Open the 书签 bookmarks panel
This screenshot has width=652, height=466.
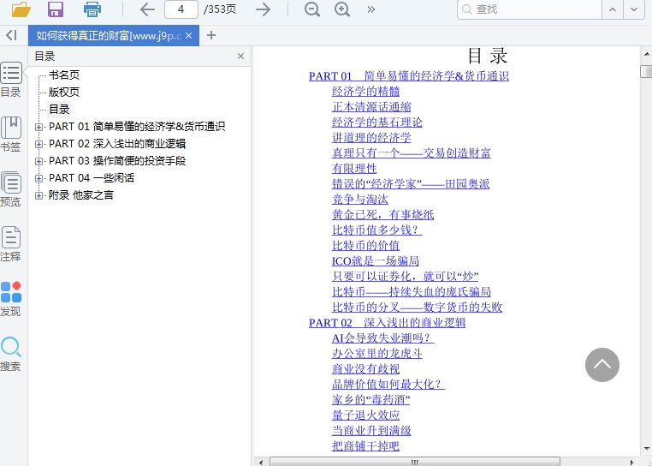tap(11, 134)
